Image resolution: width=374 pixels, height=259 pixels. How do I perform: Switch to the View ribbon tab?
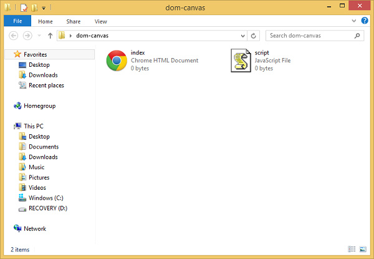click(100, 21)
